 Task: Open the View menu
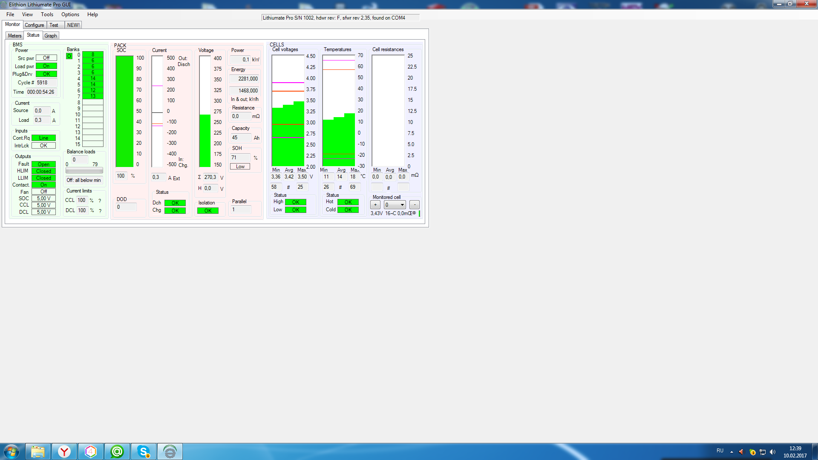(x=27, y=14)
